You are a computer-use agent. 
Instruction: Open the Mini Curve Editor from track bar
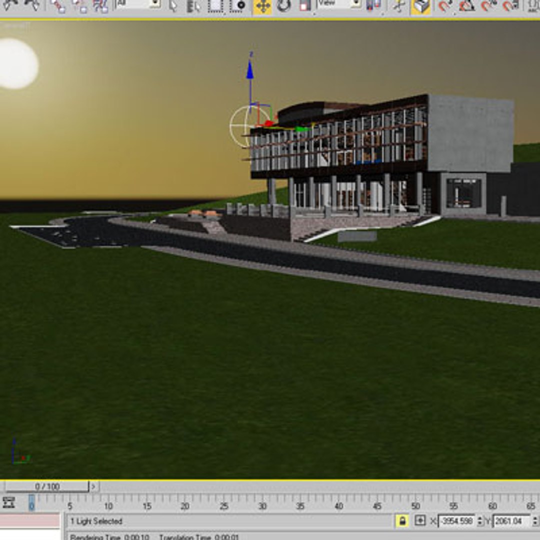click(8, 502)
